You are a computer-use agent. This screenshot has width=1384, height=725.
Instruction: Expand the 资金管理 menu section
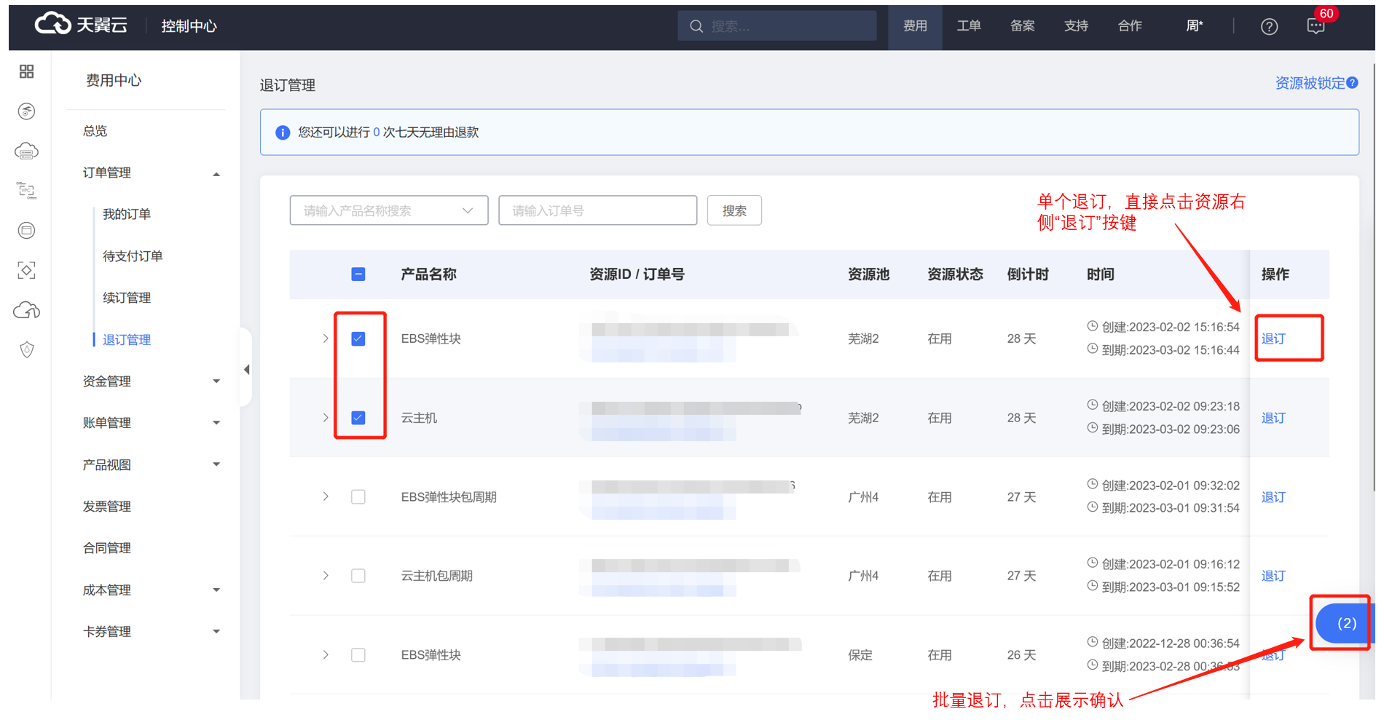(151, 381)
